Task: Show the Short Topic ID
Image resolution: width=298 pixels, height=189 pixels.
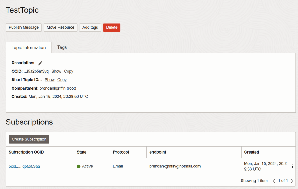Action: click(x=49, y=80)
